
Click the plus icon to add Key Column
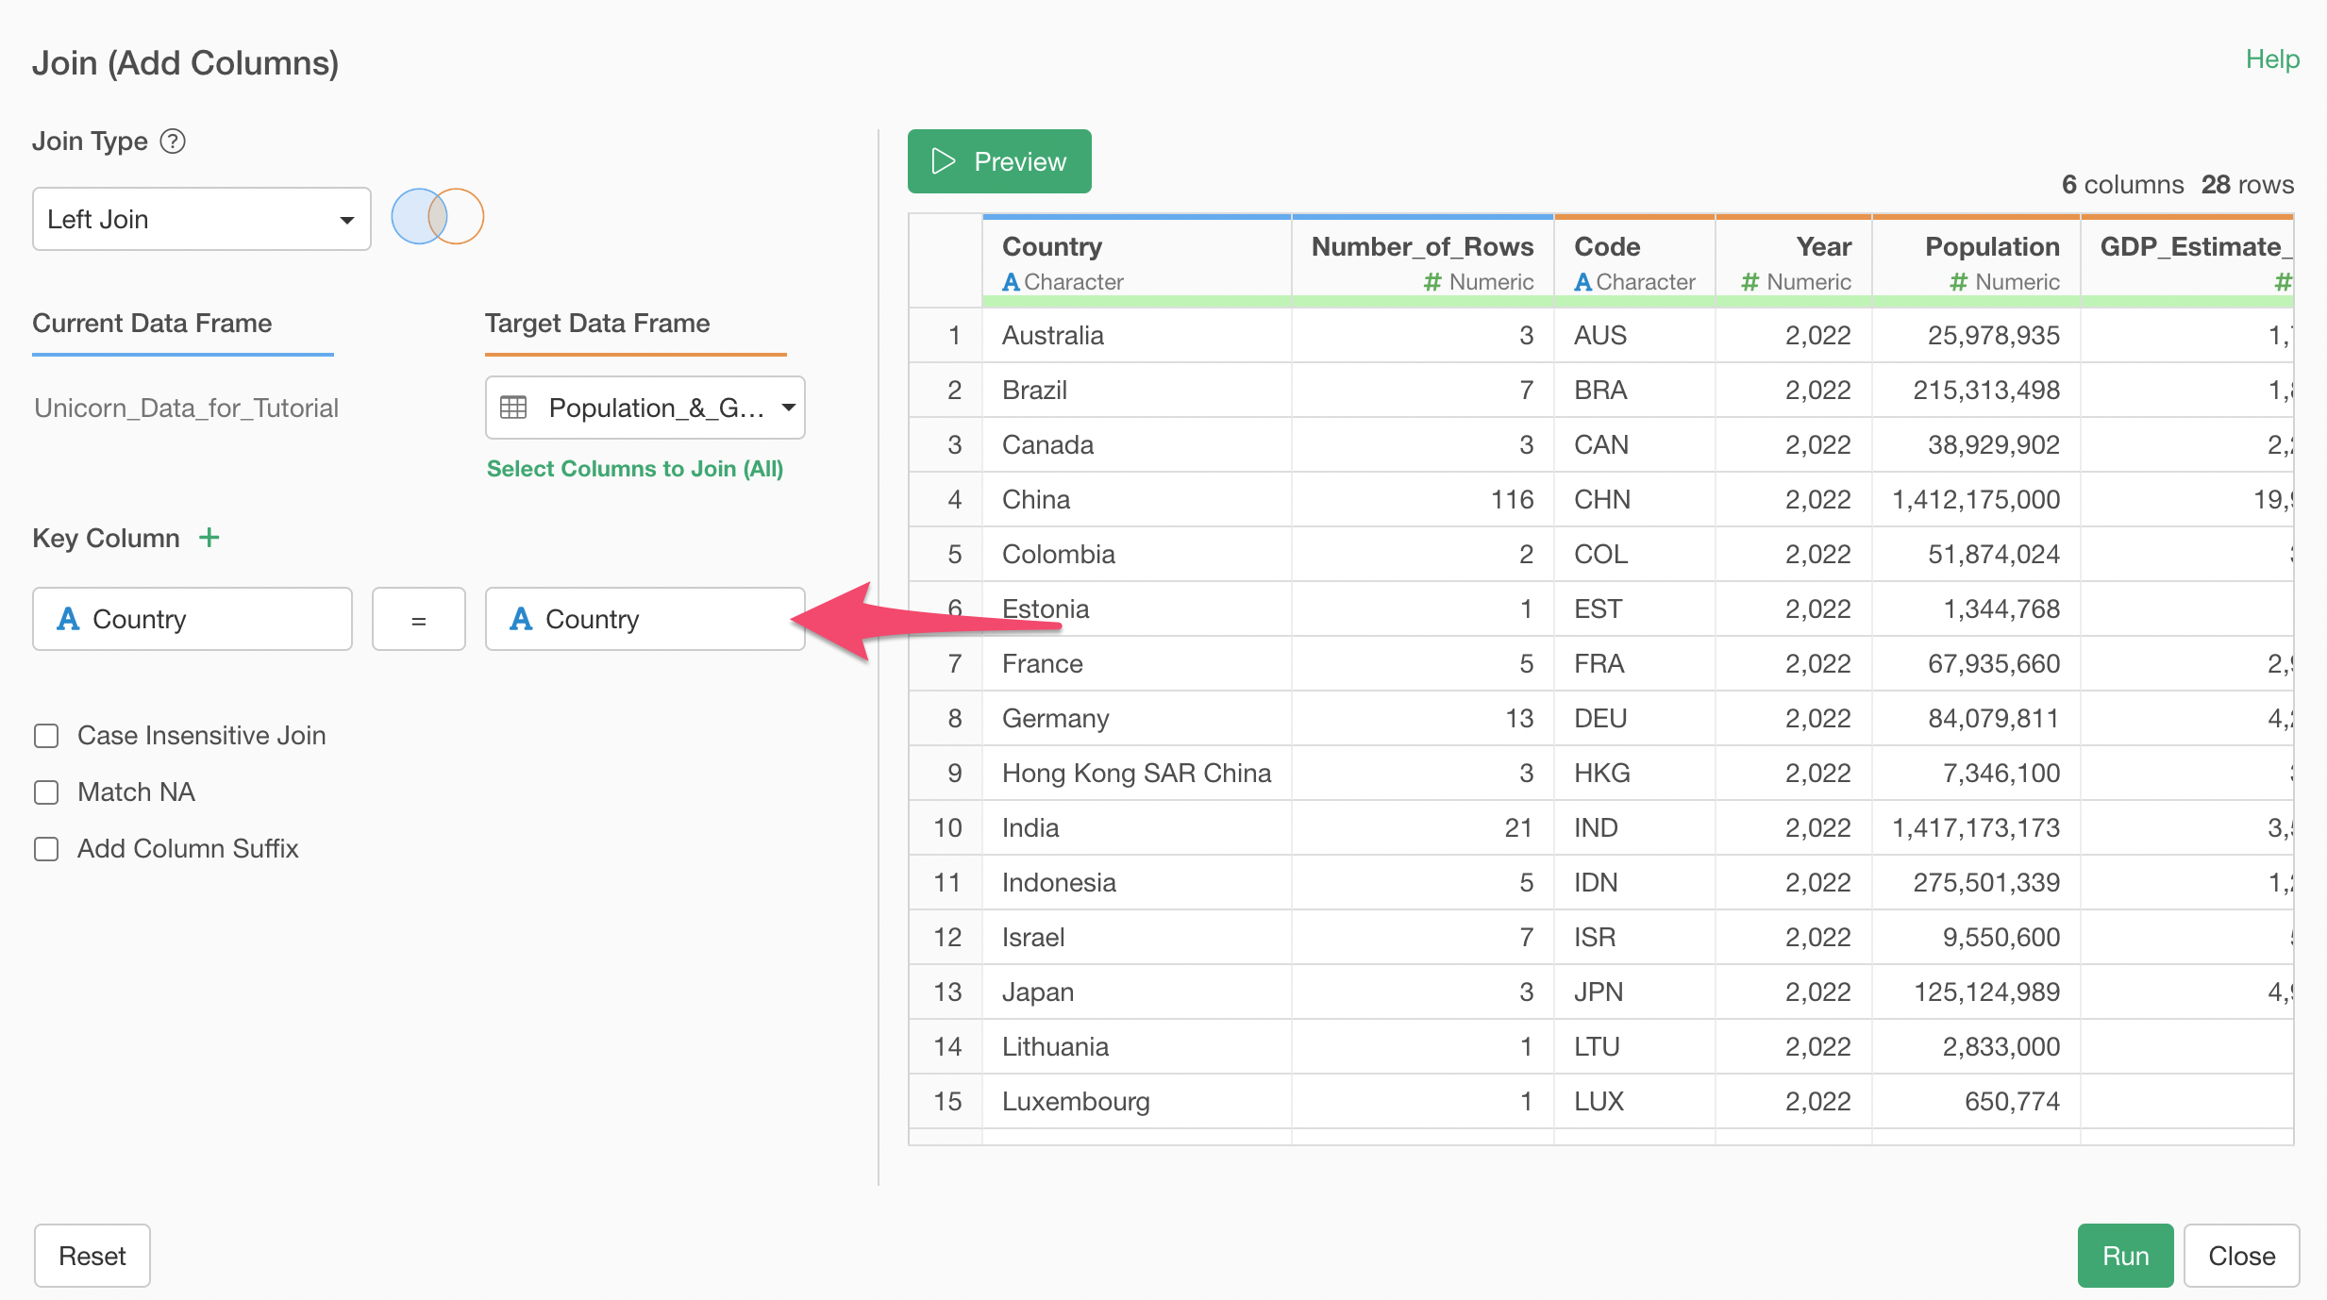coord(209,538)
